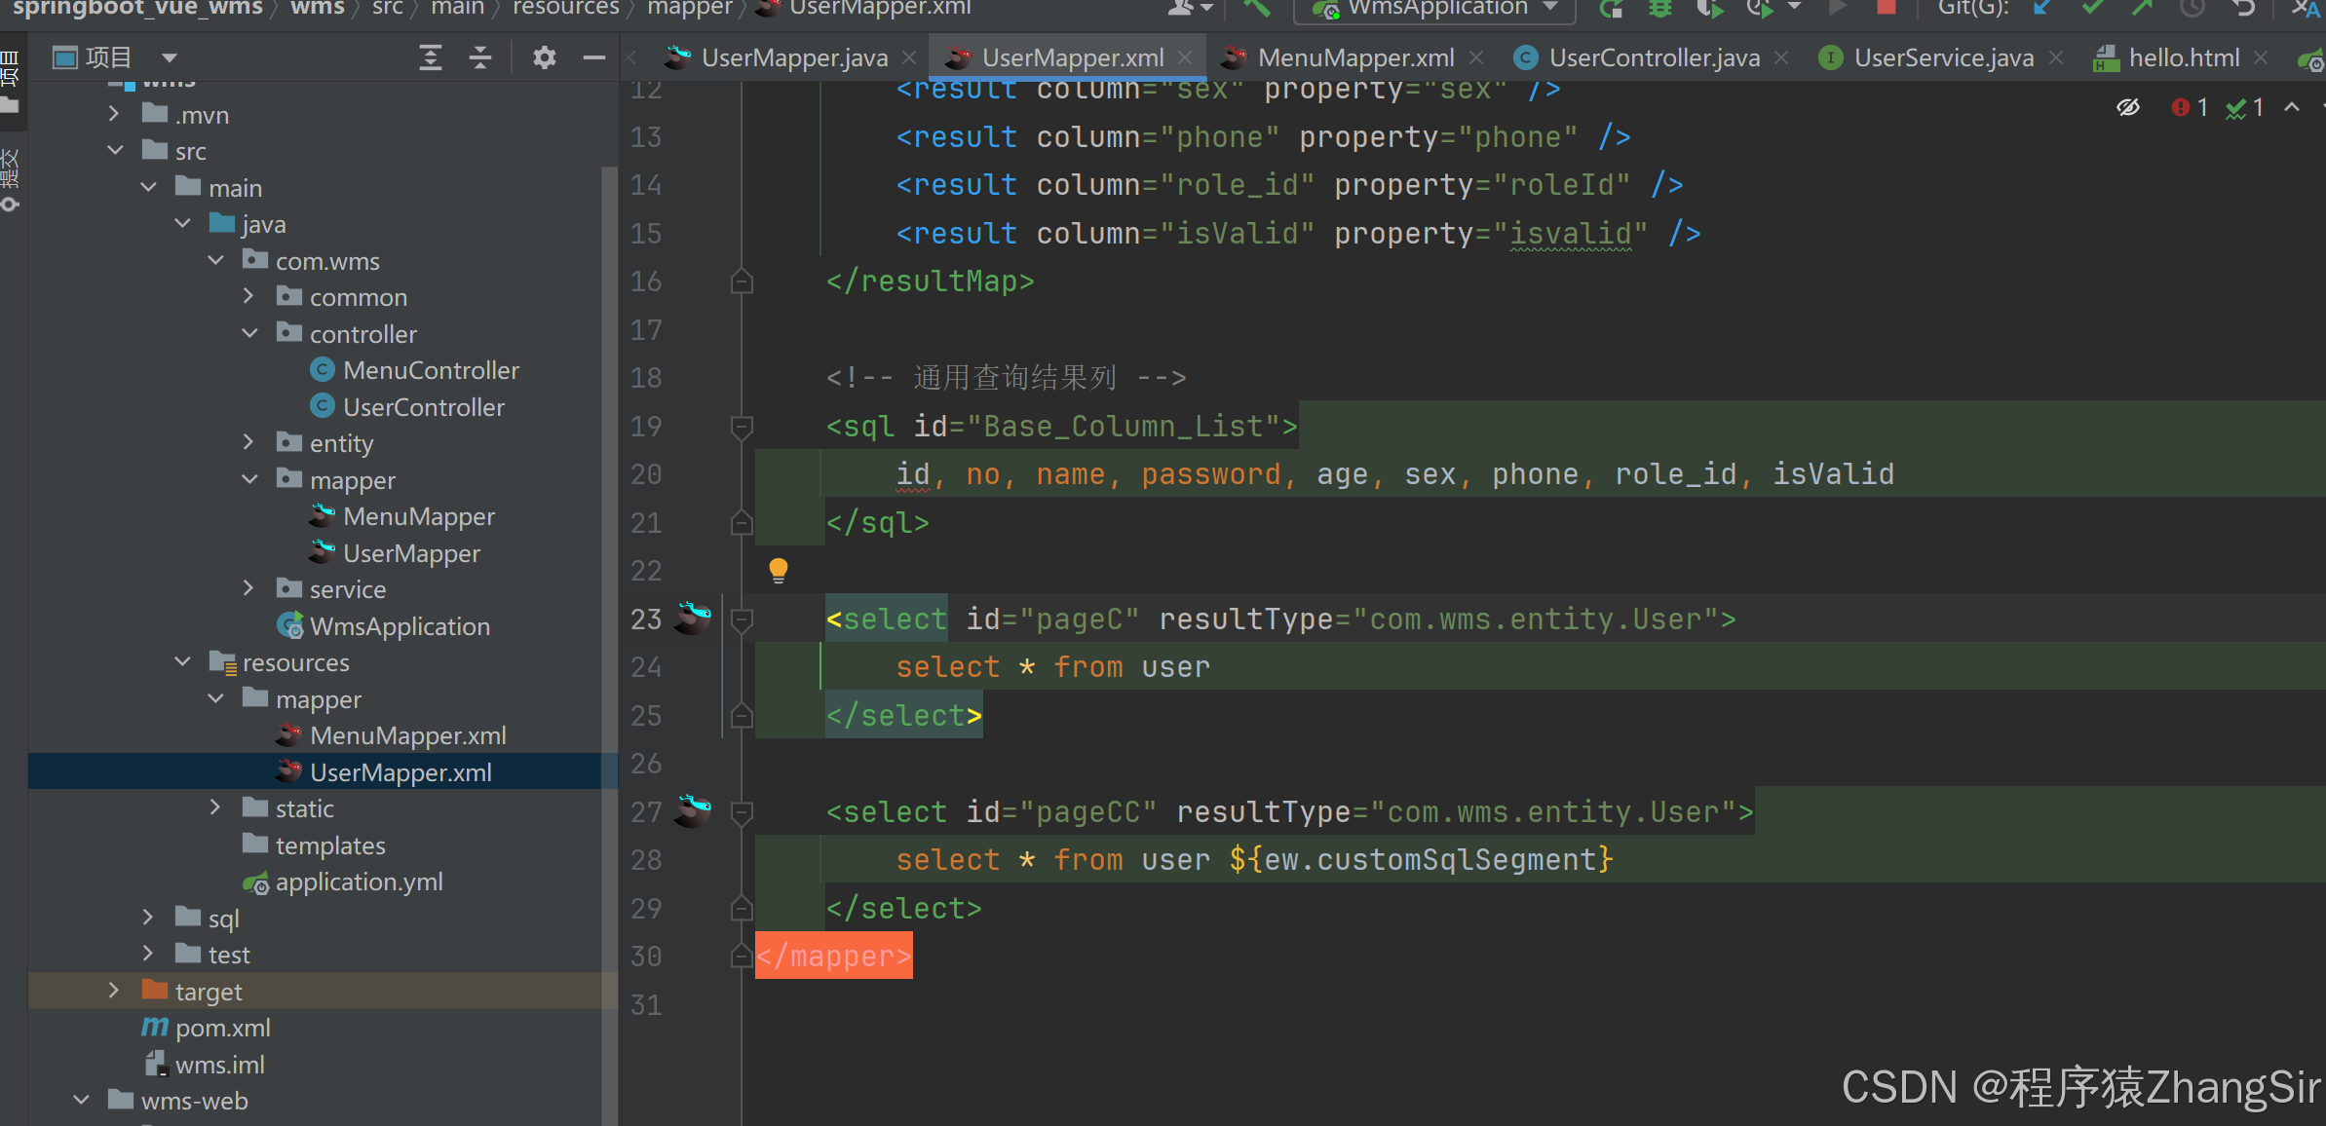Select pom.xml in project tree
This screenshot has height=1126, width=2326.
tap(207, 1028)
